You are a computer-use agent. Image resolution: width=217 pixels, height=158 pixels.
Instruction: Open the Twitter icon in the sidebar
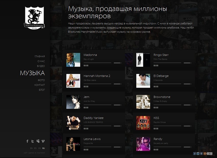tap(33, 141)
